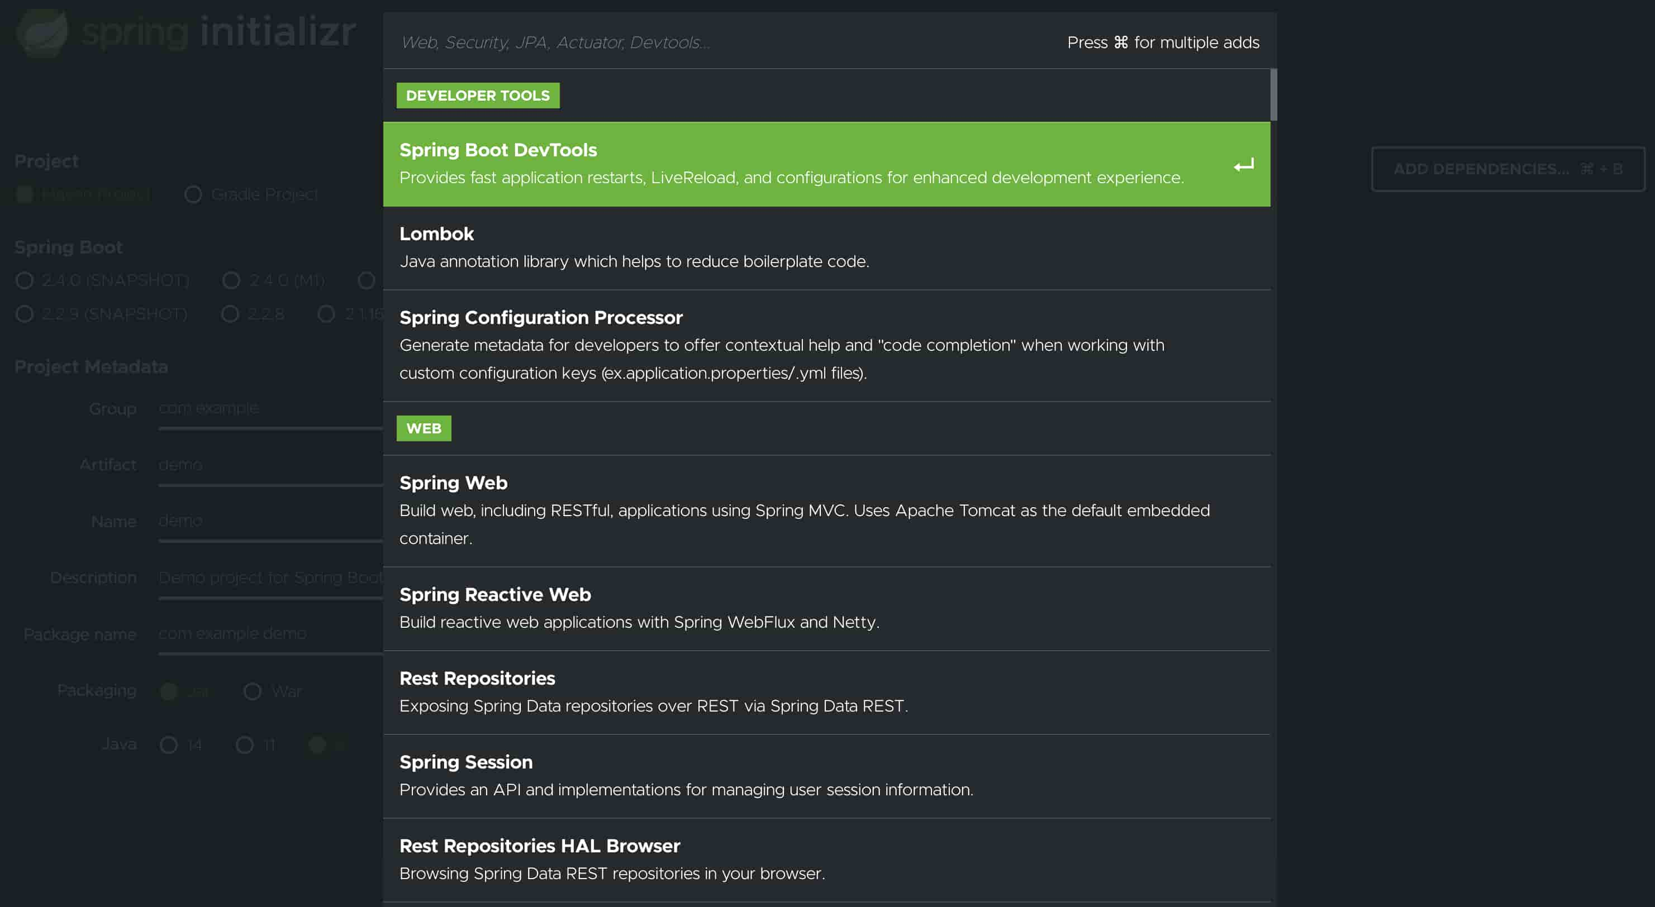The height and width of the screenshot is (907, 1655).
Task: Click ADD DEPENDENCIES button
Action: click(x=1509, y=169)
